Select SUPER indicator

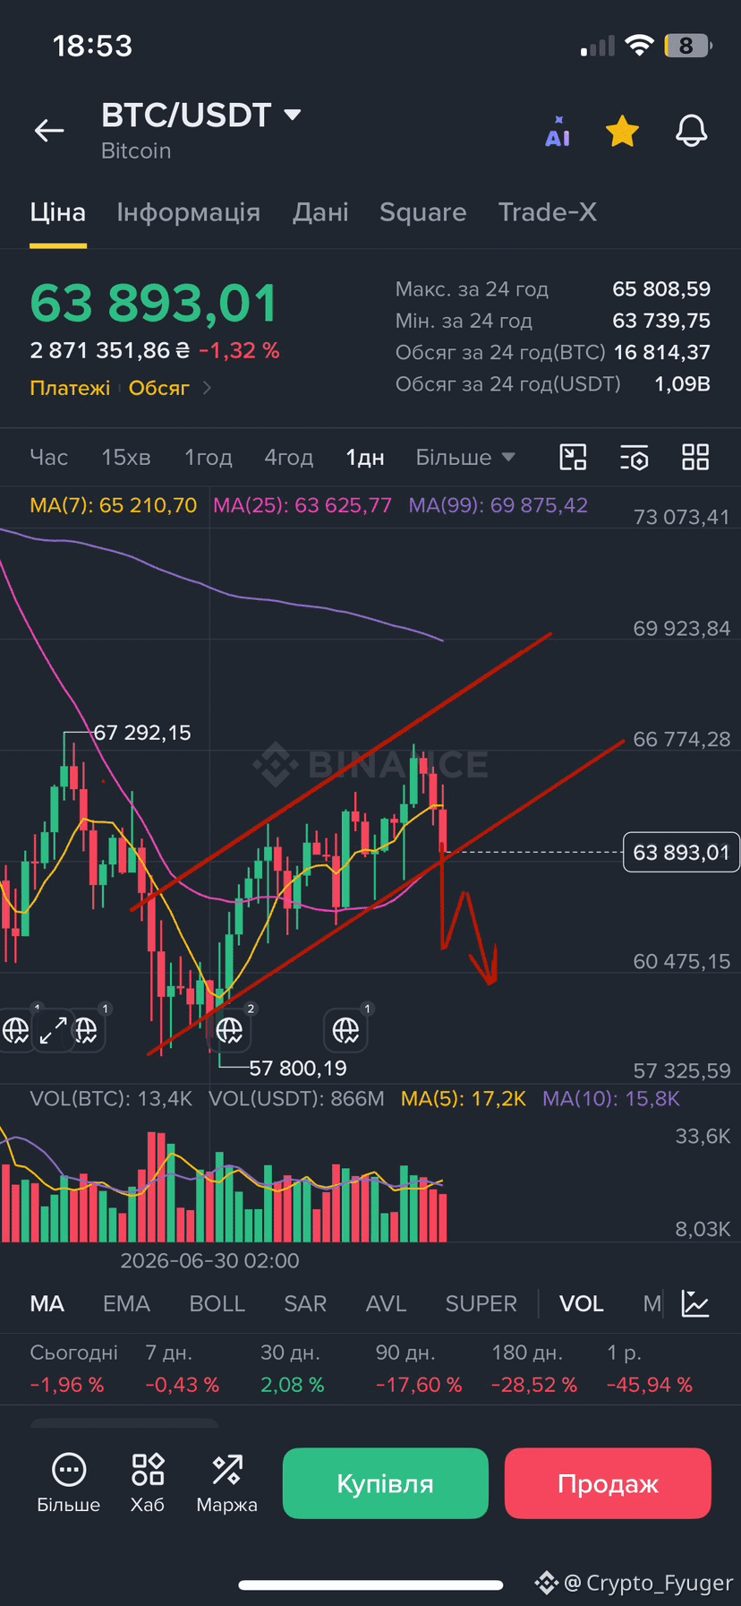(481, 1304)
